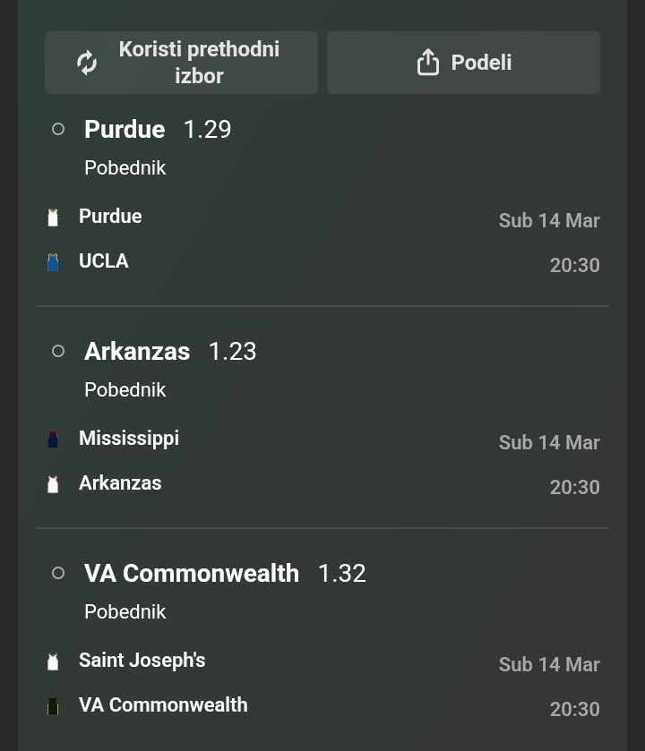This screenshot has width=645, height=751.
Task: Click UCLA's blue jersey icon
Action: point(53,262)
